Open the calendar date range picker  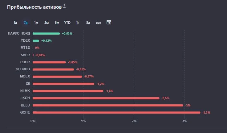coord(109,22)
